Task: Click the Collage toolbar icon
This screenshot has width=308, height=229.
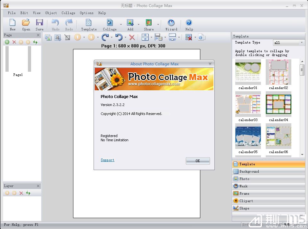Action: click(110, 22)
